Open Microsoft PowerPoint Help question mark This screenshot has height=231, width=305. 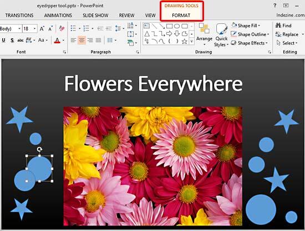[275, 6]
